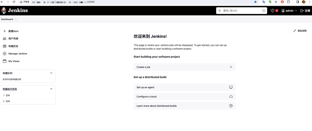
Task: Open Set up an agent
Action: [185, 87]
